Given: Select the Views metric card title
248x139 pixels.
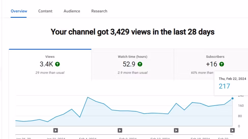Looking at the screenshot, I should [50, 57].
